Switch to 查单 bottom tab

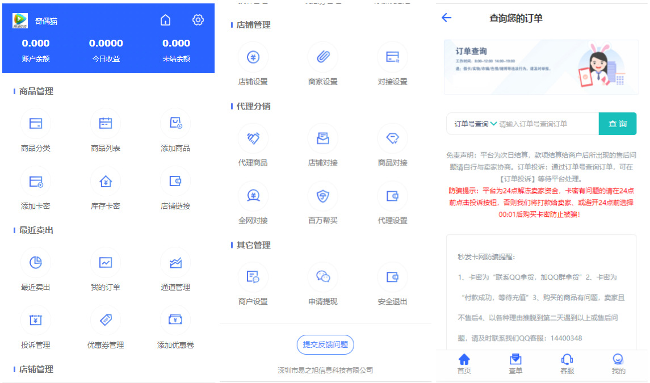coord(515,364)
